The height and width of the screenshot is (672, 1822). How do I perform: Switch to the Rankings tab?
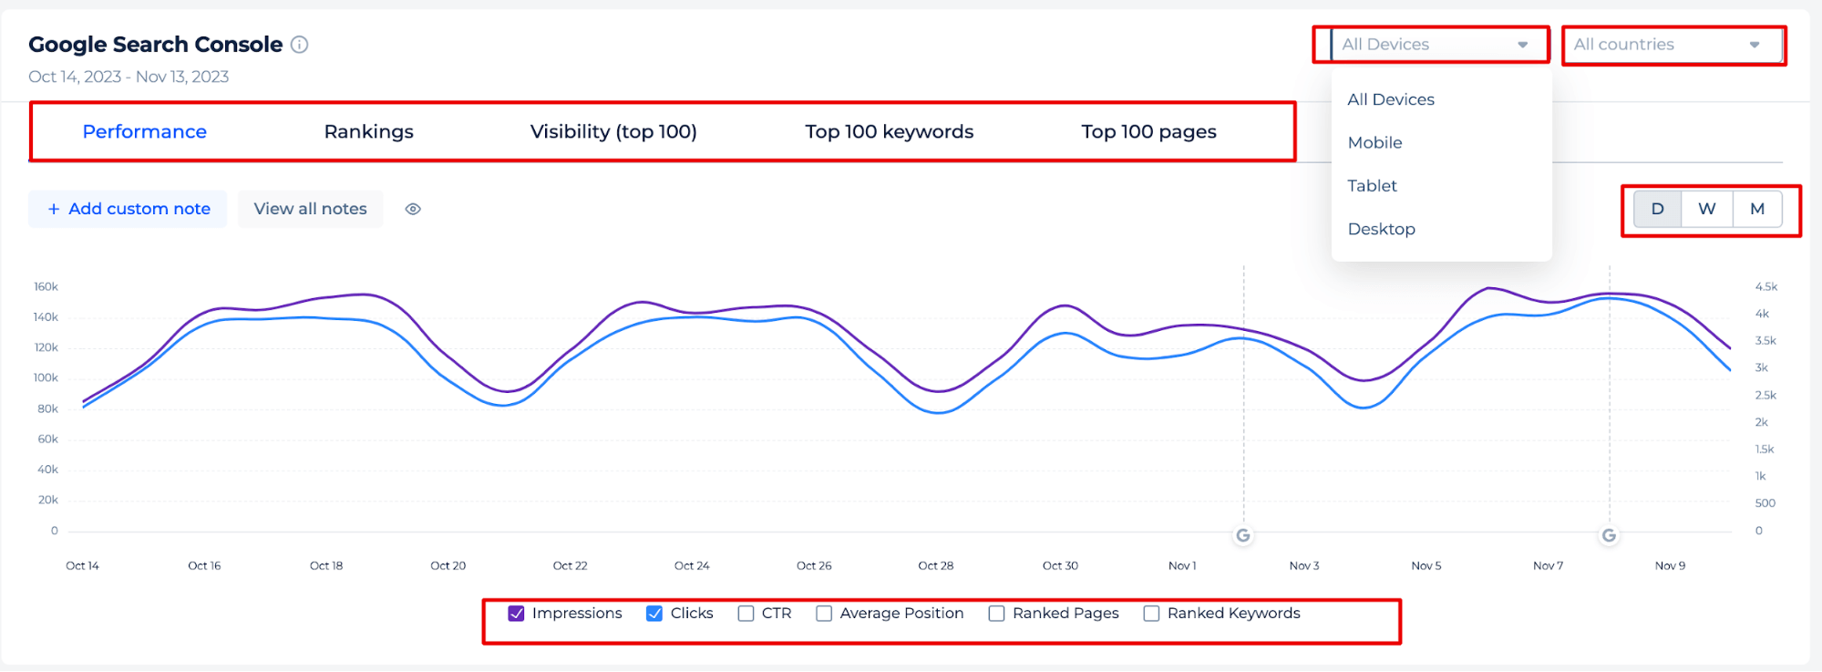tap(369, 131)
